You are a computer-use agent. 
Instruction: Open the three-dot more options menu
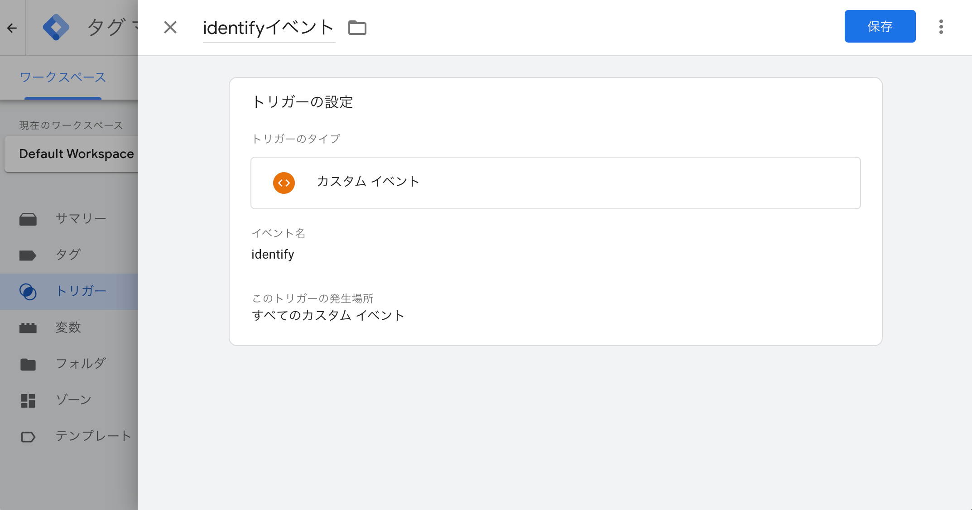pos(941,27)
